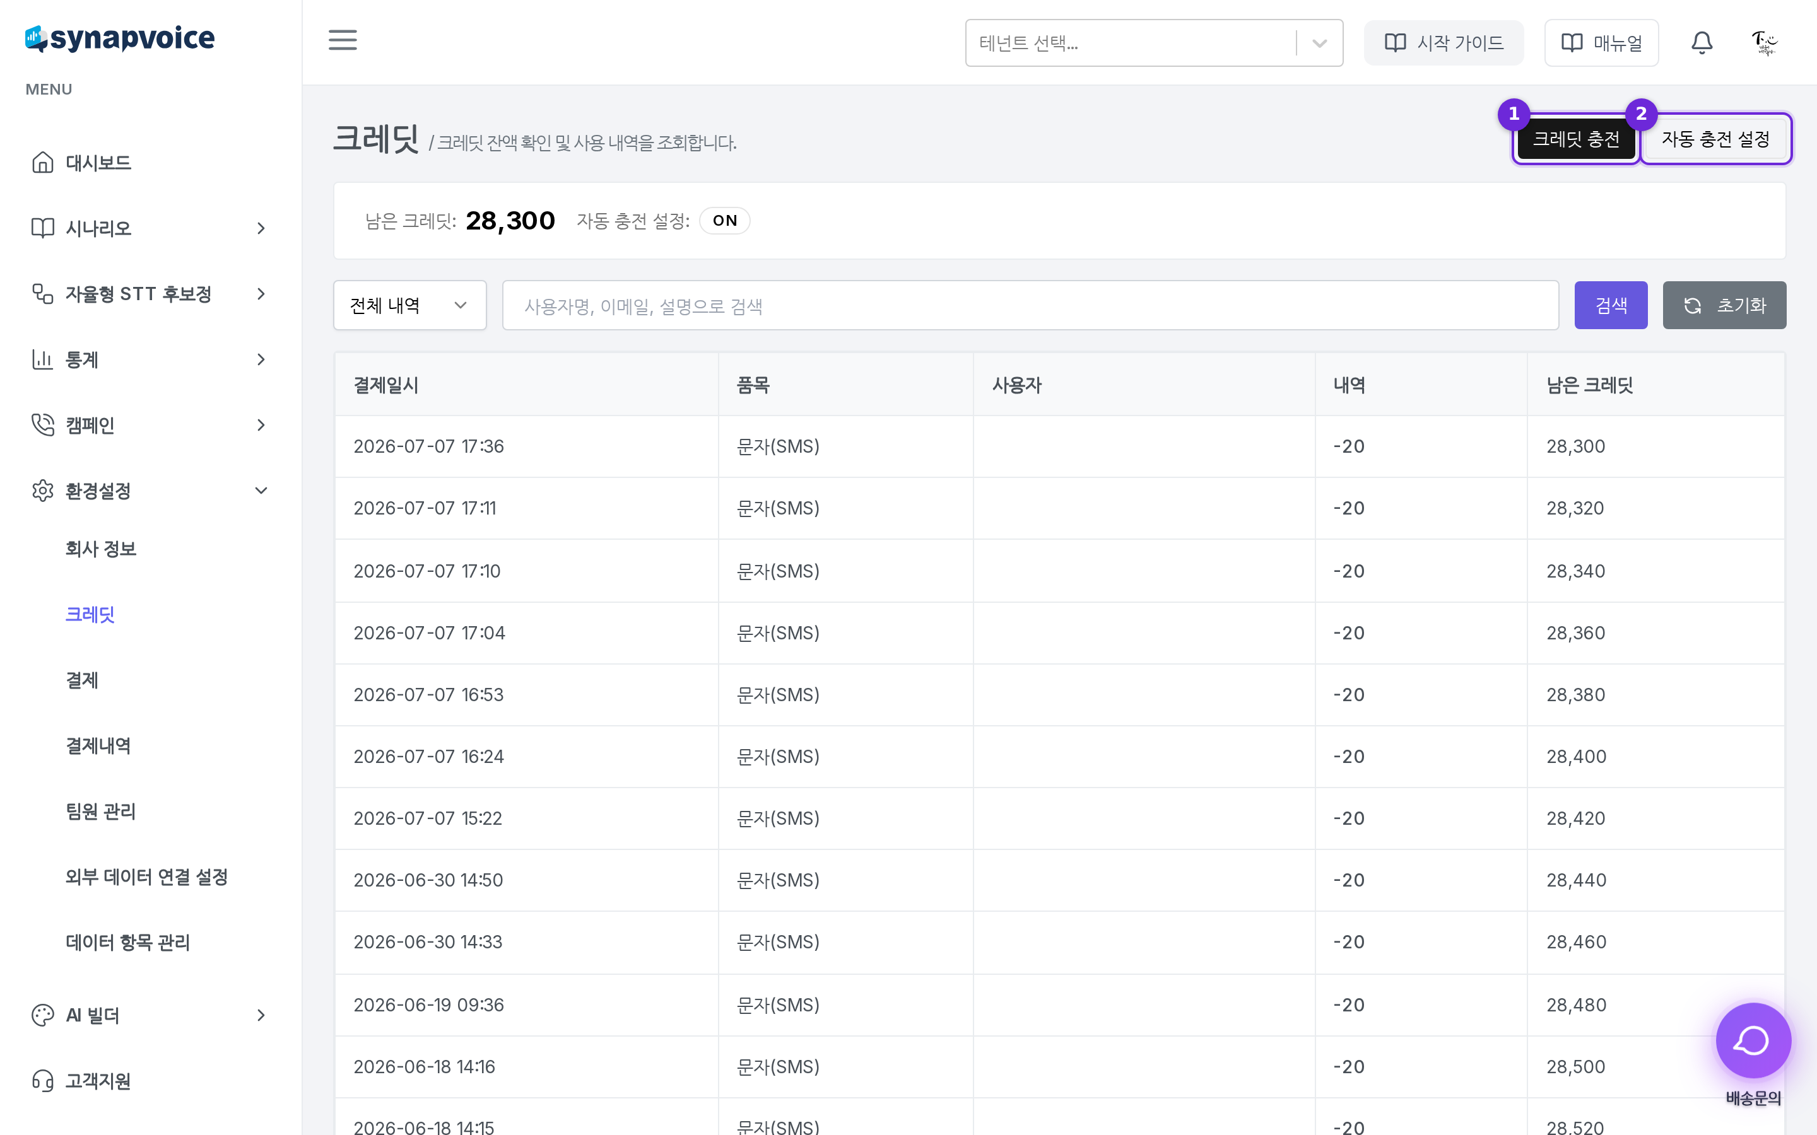1817x1135 pixels.
Task: Open the 회사 정보 submenu item
Action: tap(100, 549)
